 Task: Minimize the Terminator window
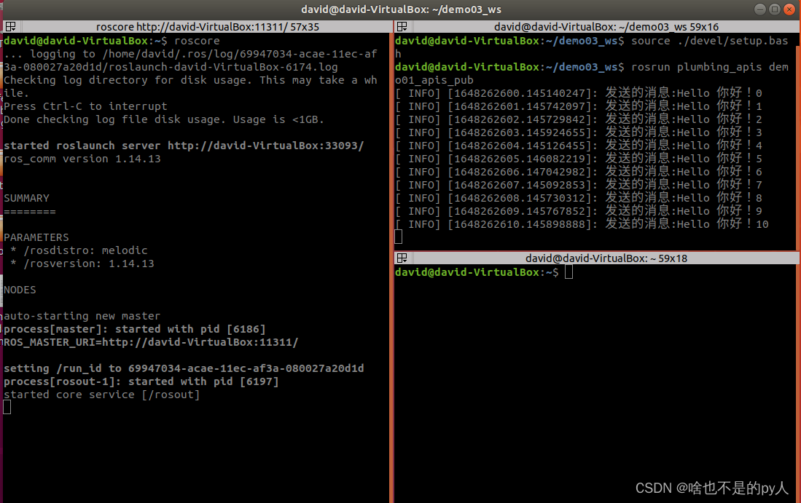[760, 9]
